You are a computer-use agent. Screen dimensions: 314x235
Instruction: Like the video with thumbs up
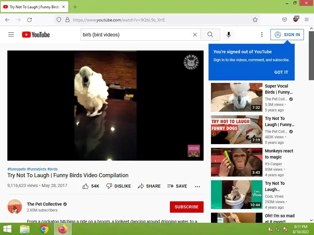91,186
